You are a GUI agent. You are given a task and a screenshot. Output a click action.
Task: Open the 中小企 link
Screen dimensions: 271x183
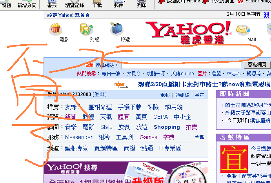[x=182, y=117]
